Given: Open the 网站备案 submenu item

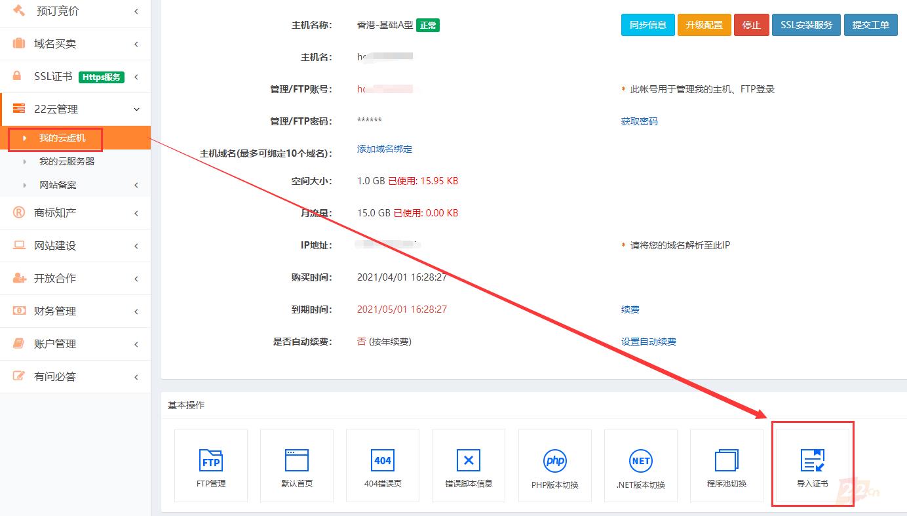Looking at the screenshot, I should (x=58, y=185).
